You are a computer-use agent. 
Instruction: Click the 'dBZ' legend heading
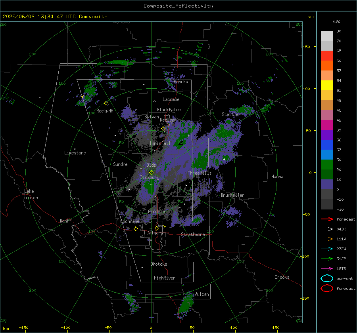click(x=336, y=21)
